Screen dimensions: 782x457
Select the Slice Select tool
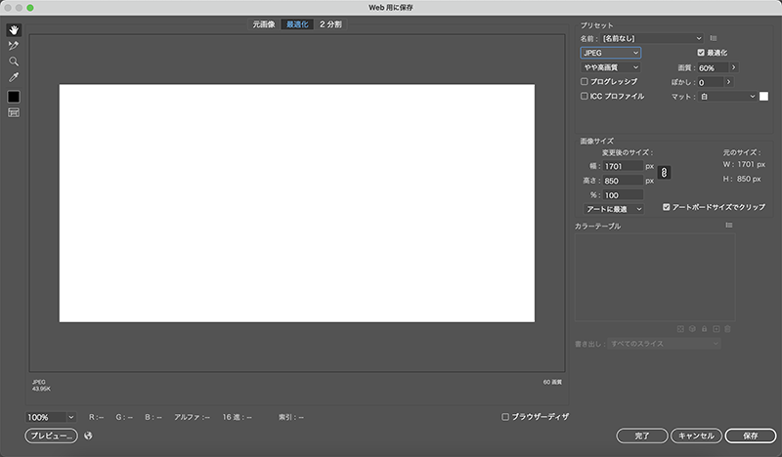click(x=14, y=46)
